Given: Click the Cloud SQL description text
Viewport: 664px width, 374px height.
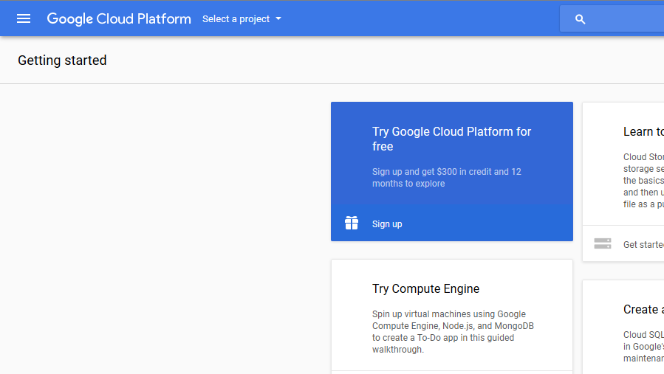Looking at the screenshot, I should [643, 347].
